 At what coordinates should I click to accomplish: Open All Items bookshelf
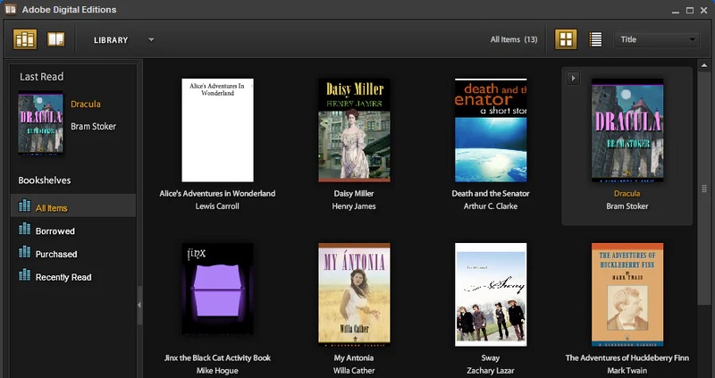[x=73, y=206]
